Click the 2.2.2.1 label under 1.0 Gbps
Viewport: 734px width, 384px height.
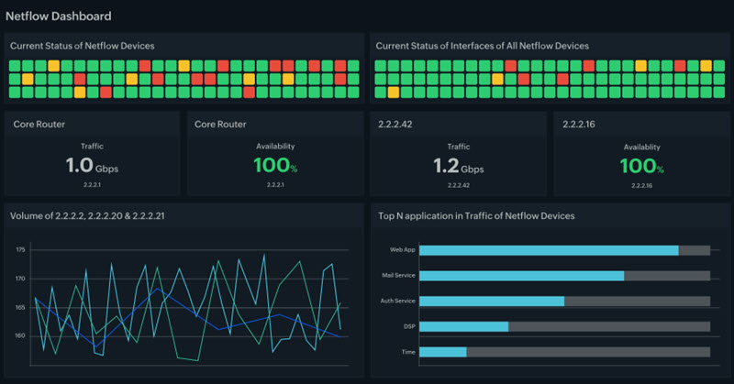click(92, 185)
